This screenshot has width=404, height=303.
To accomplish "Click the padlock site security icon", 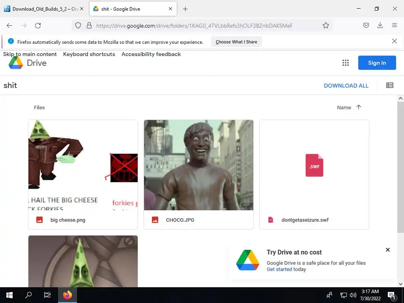I will pyautogui.click(x=89, y=25).
